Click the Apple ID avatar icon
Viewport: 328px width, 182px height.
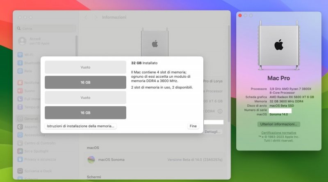(x=22, y=41)
